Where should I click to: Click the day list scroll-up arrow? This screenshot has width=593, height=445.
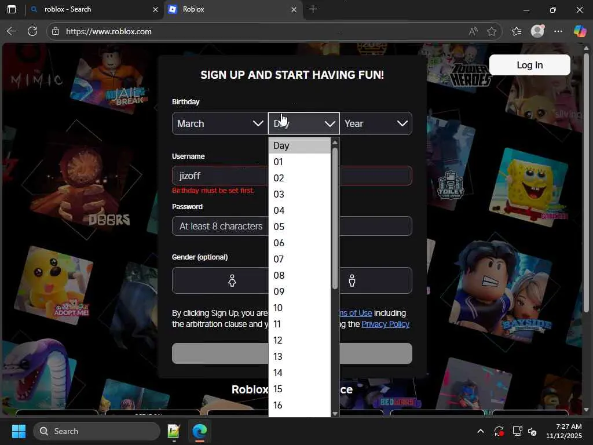coord(335,143)
